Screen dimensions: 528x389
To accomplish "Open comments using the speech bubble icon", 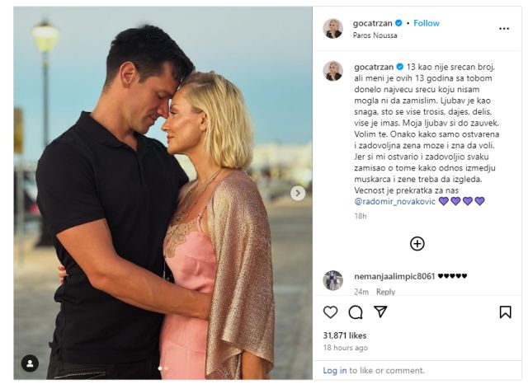I will [356, 312].
